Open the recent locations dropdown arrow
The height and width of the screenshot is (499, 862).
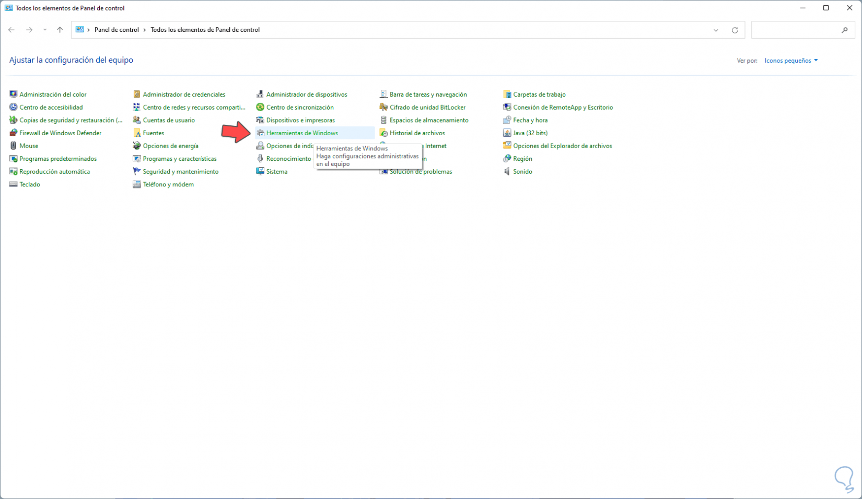tap(45, 30)
